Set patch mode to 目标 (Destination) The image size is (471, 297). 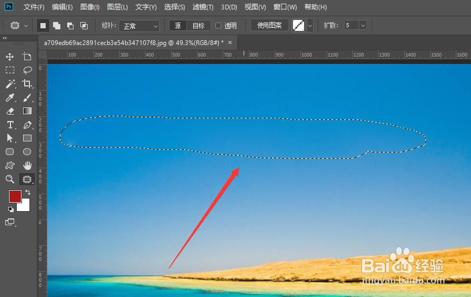tap(198, 26)
